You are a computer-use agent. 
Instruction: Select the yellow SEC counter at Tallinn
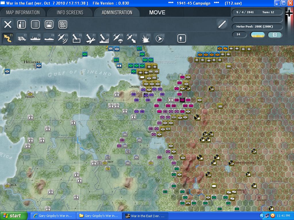click(x=30, y=94)
